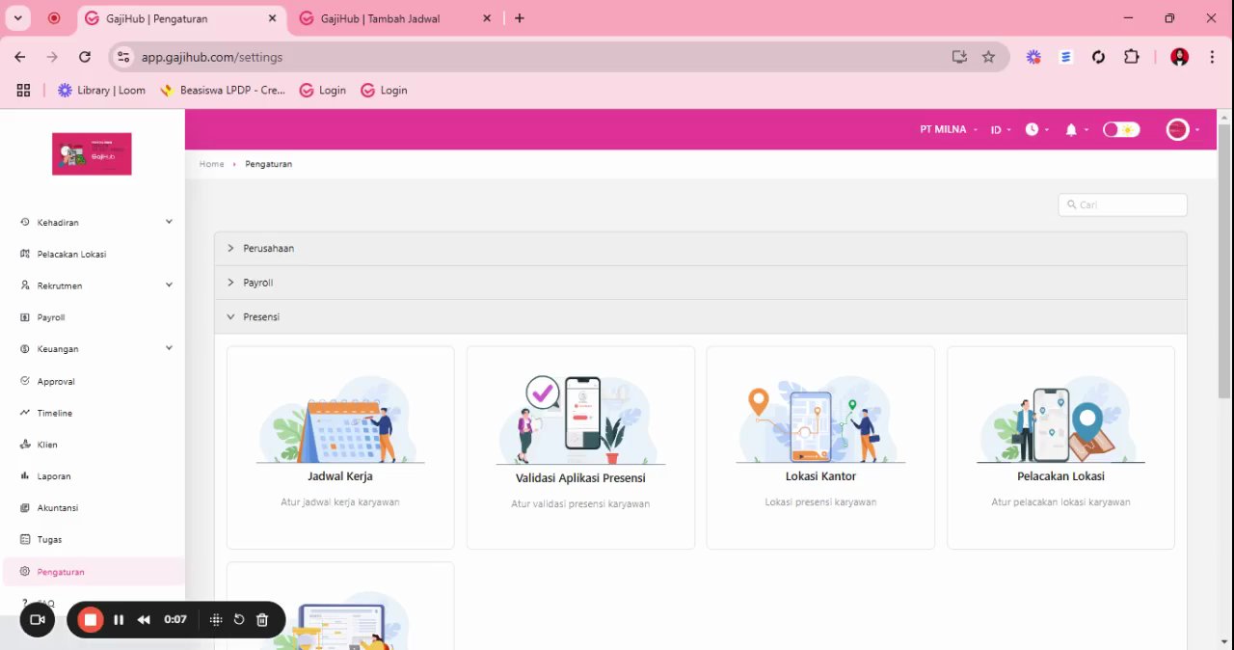This screenshot has height=650, width=1234.
Task: Delete the recording with trash icon
Action: [x=262, y=620]
